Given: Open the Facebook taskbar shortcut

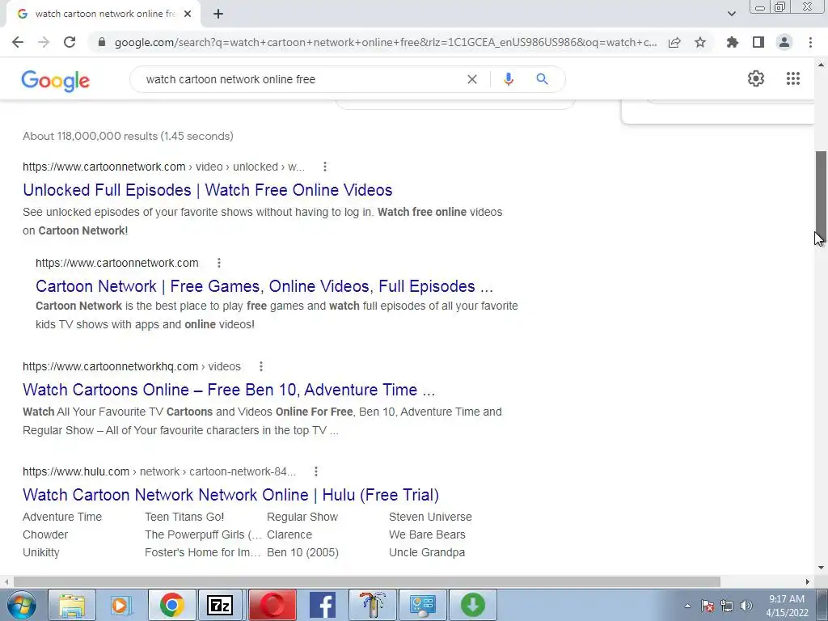Looking at the screenshot, I should (x=322, y=605).
